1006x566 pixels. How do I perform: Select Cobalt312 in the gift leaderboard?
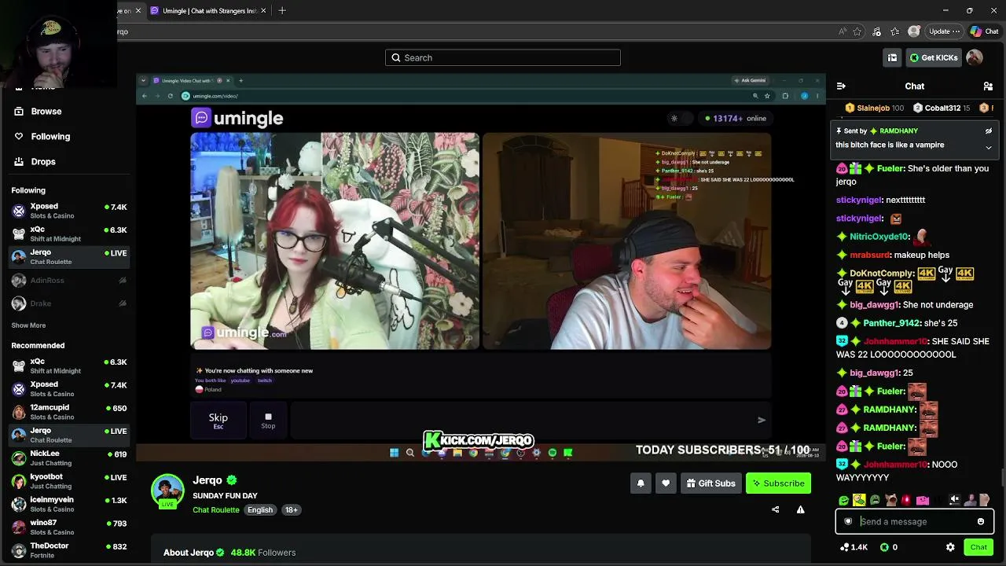[x=942, y=108]
